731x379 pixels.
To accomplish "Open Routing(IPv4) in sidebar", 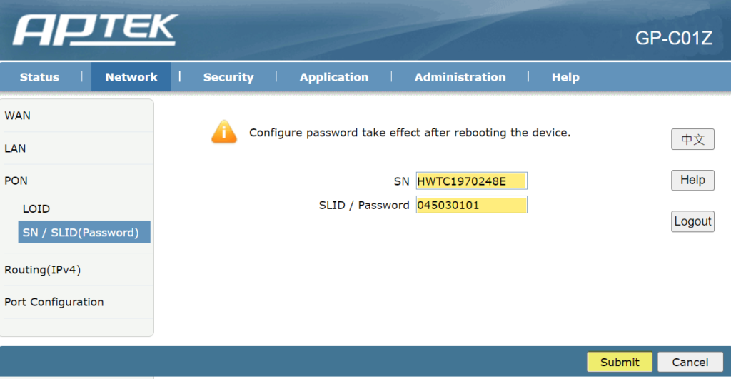I will (x=43, y=270).
